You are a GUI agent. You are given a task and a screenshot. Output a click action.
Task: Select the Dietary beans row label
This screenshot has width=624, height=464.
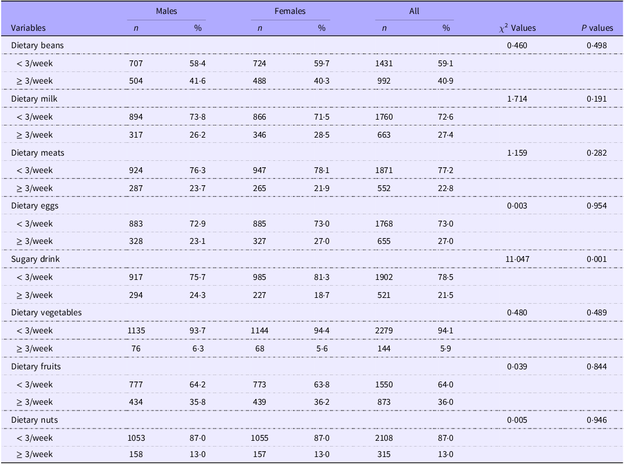click(38, 45)
